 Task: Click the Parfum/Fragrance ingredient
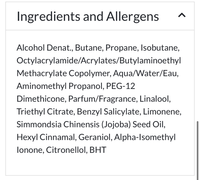click(x=102, y=99)
